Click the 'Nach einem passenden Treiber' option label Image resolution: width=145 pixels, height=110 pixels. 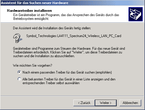[67, 72]
